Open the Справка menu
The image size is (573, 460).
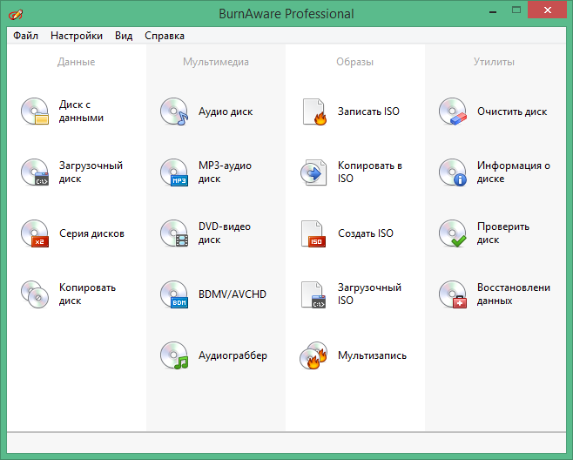click(165, 36)
